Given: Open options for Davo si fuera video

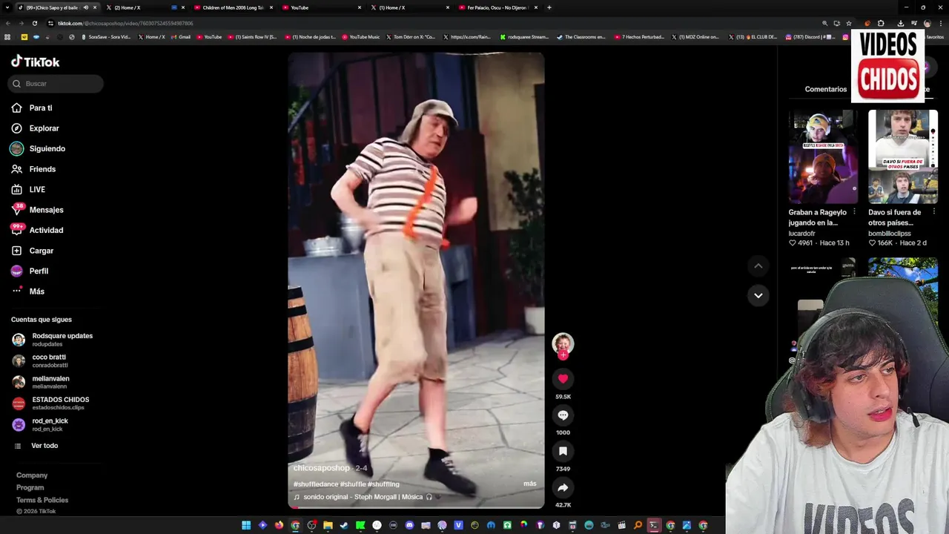Looking at the screenshot, I should coord(934,212).
